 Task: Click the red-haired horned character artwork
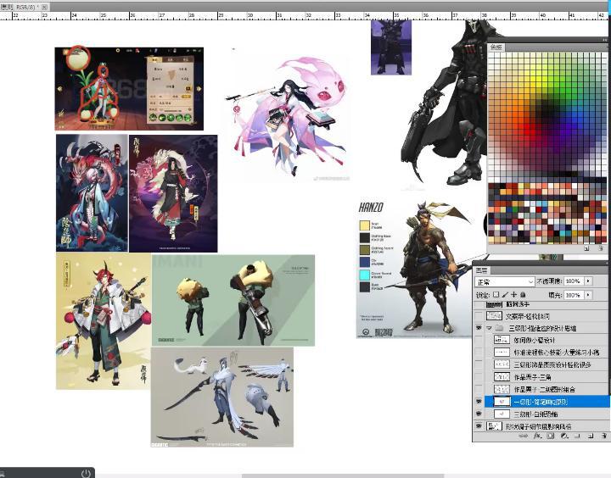[x=104, y=320]
